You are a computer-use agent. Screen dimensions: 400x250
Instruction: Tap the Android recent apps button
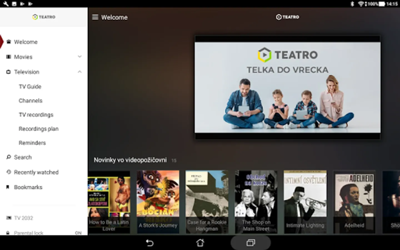pos(251,243)
